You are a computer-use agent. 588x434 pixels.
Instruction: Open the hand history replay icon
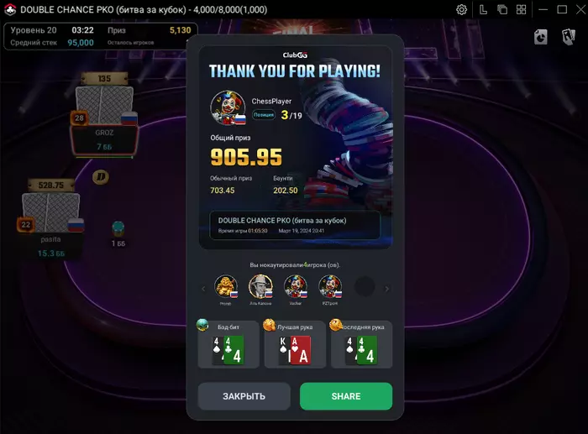point(540,37)
